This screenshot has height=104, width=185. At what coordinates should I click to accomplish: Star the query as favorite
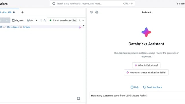[x=45, y=20]
